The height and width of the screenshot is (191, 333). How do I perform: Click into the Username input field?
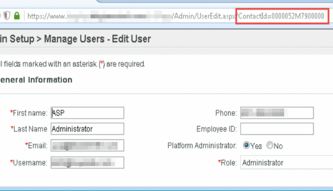point(87,163)
